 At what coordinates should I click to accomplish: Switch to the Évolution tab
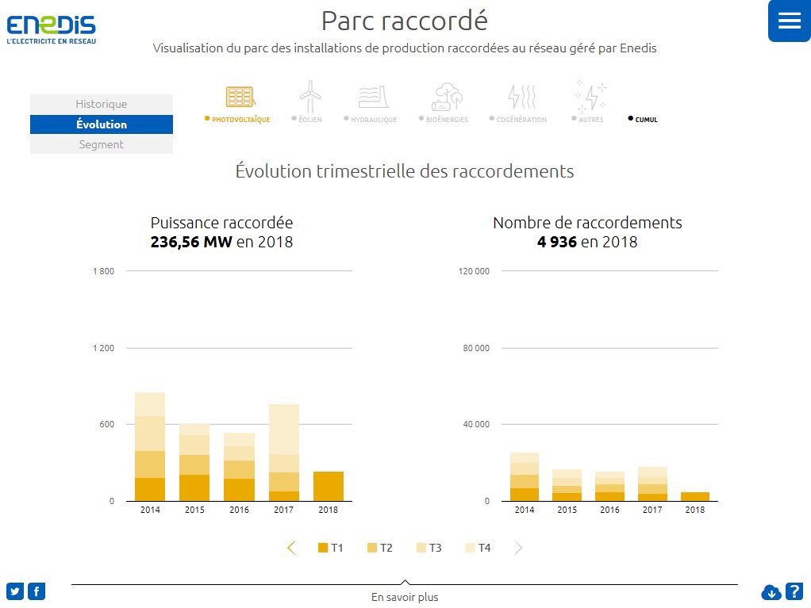[x=102, y=124]
